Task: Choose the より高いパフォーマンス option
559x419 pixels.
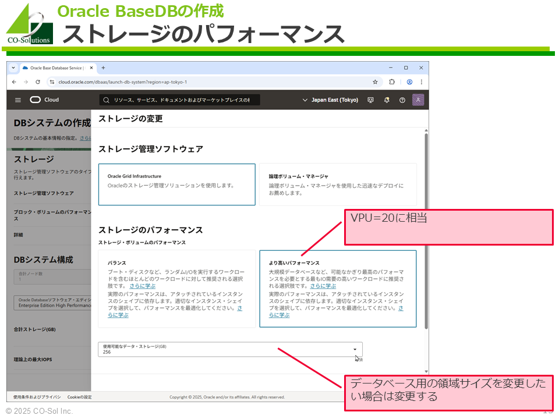Action: [338, 289]
